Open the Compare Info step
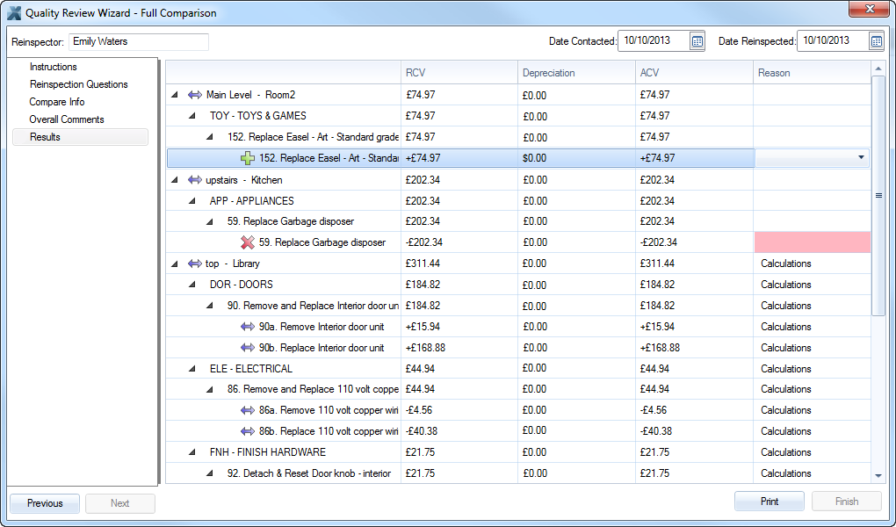 (x=57, y=102)
